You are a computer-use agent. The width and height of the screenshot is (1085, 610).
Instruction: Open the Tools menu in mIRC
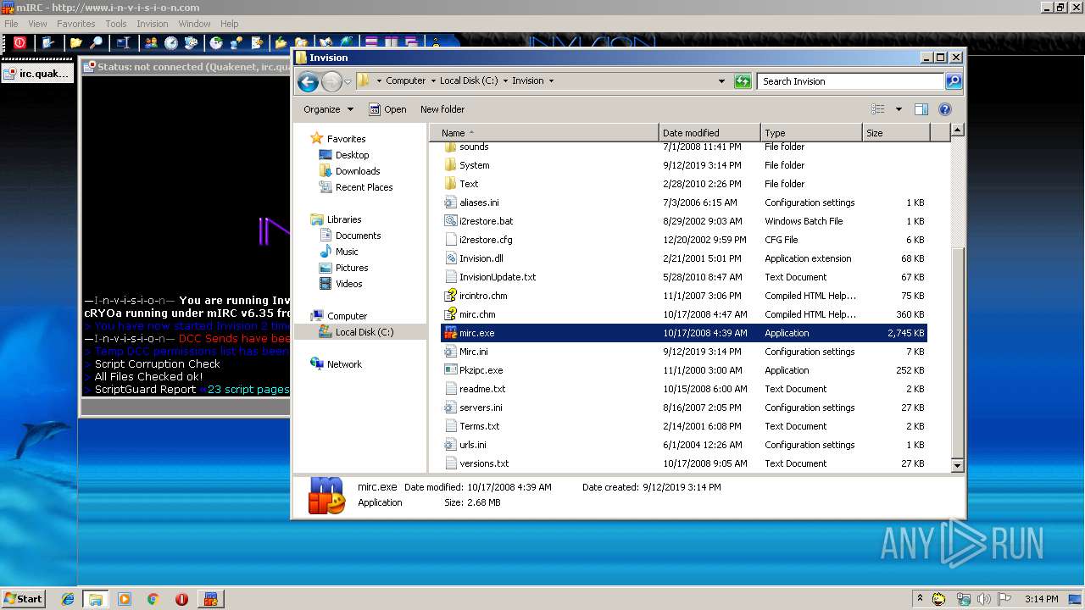(x=116, y=24)
